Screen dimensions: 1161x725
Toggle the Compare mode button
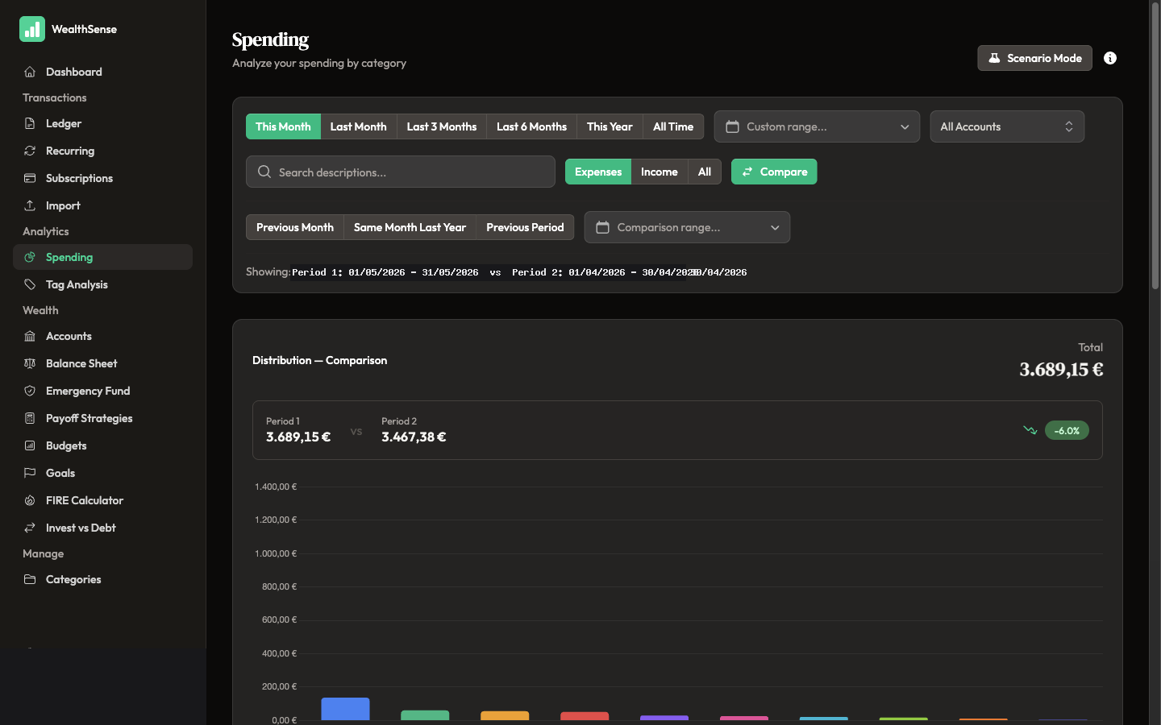(x=774, y=172)
